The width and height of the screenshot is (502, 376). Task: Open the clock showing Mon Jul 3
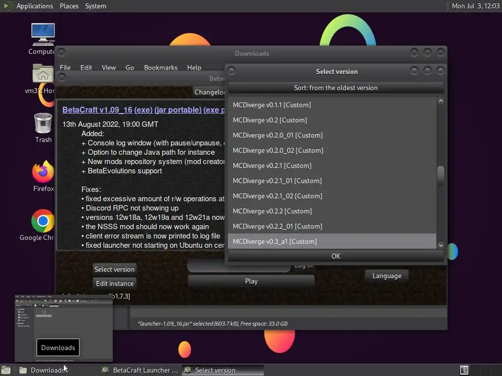point(476,6)
